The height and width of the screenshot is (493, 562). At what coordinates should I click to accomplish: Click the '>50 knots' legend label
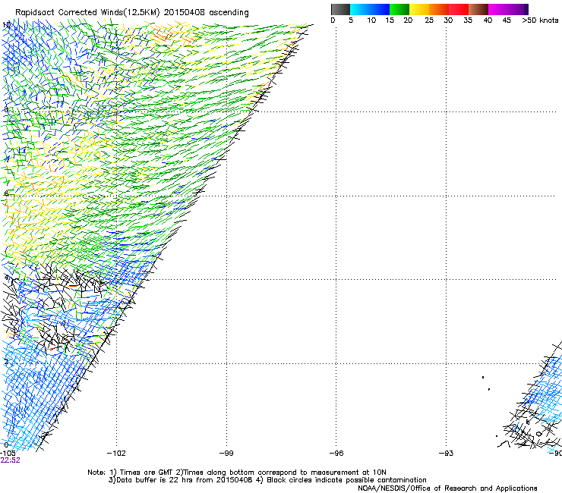[540, 20]
